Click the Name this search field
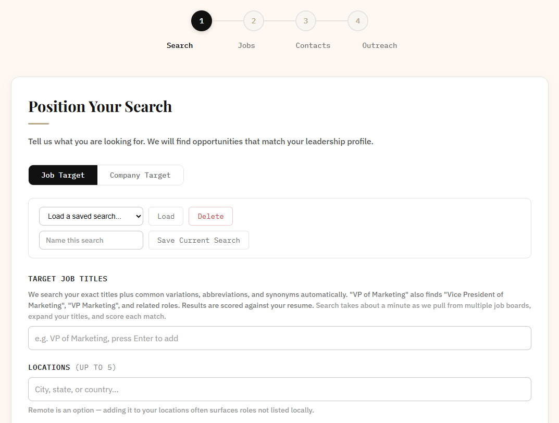The height and width of the screenshot is (423, 559). (91, 240)
